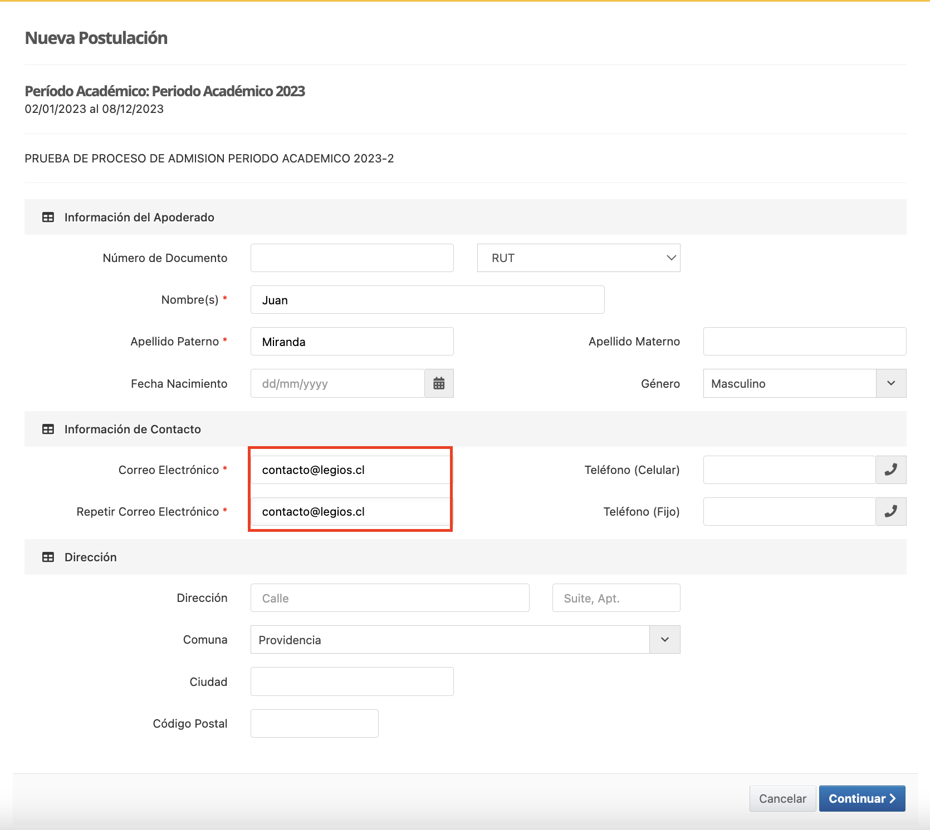Open the RUT document type dropdown

[x=578, y=258]
